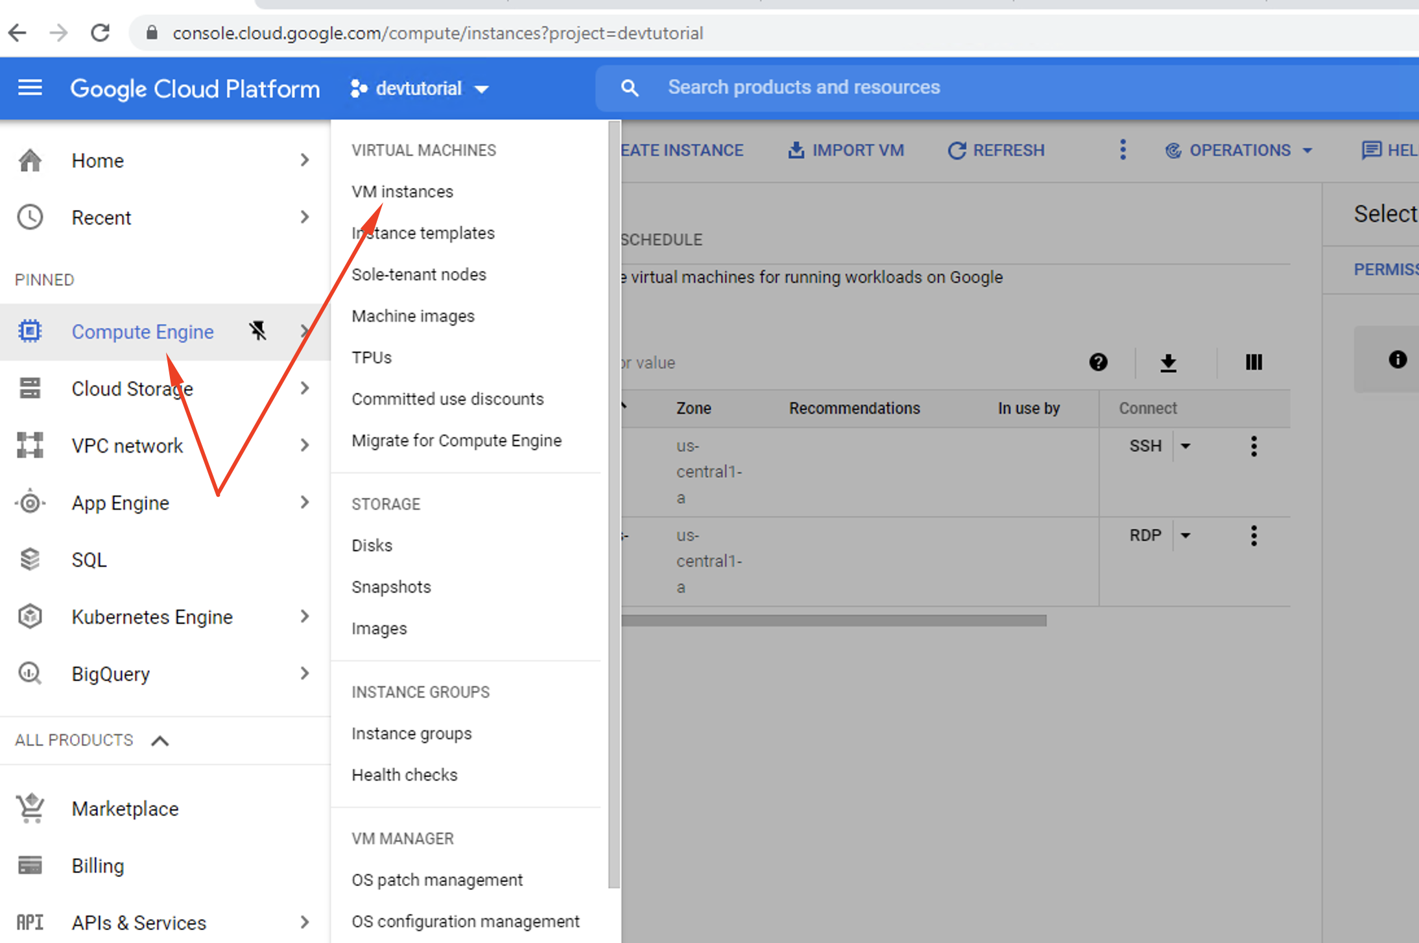The width and height of the screenshot is (1419, 943).
Task: Expand the Recent submenu chevron
Action: click(305, 217)
